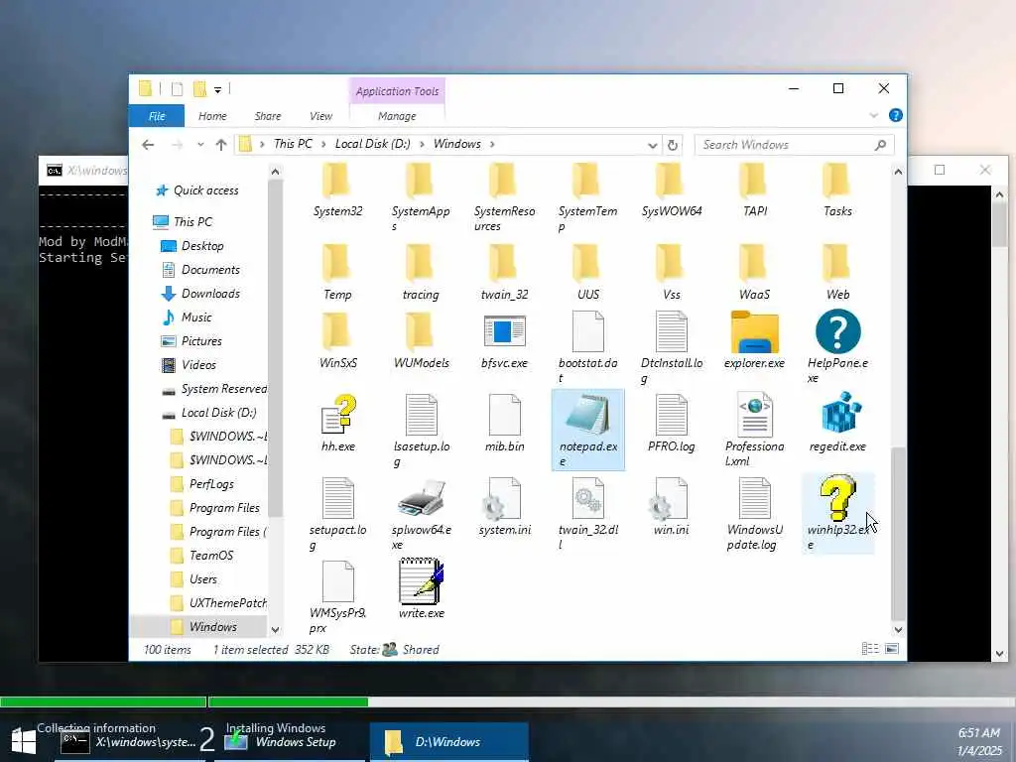This screenshot has height=762, width=1016.
Task: Open the Share ribbon tab
Action: point(268,116)
